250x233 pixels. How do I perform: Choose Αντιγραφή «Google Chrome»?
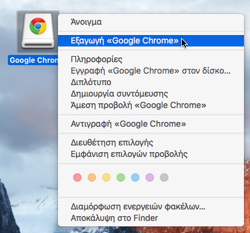coord(151,124)
